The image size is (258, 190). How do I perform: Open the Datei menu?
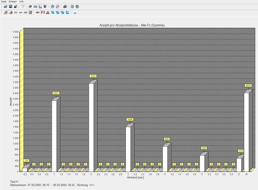point(4,2)
